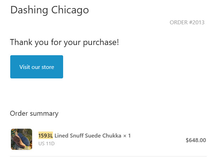Click the Visit our store button
Viewport: 219px width, 166px height.
tap(37, 67)
